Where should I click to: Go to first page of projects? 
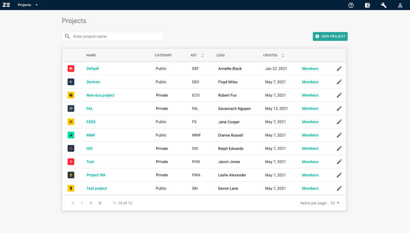pyautogui.click(x=73, y=203)
